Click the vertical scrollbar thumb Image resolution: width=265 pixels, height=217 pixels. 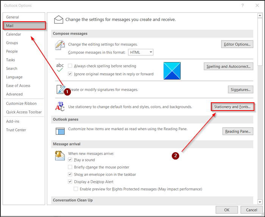coord(260,42)
